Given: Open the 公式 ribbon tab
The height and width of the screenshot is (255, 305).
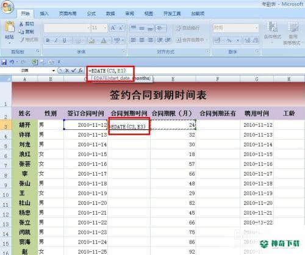Looking at the screenshot, I should [x=91, y=13].
